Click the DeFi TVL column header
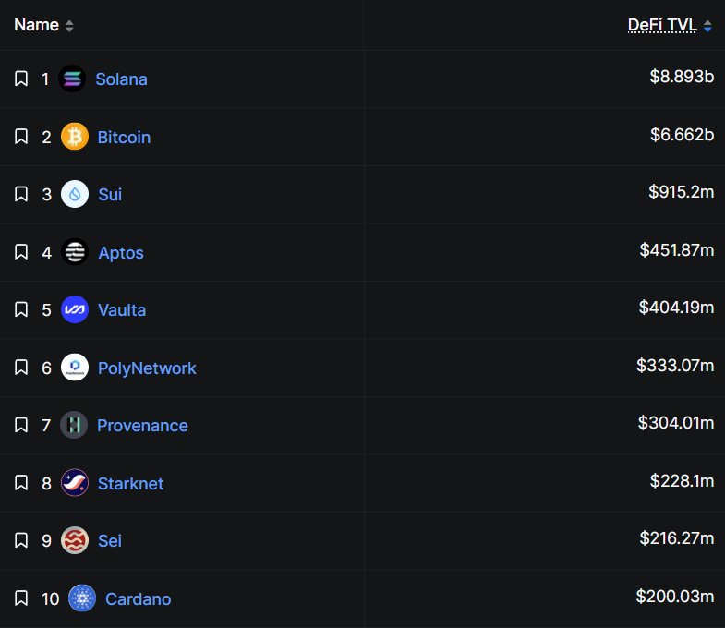The image size is (725, 628). pyautogui.click(x=662, y=25)
